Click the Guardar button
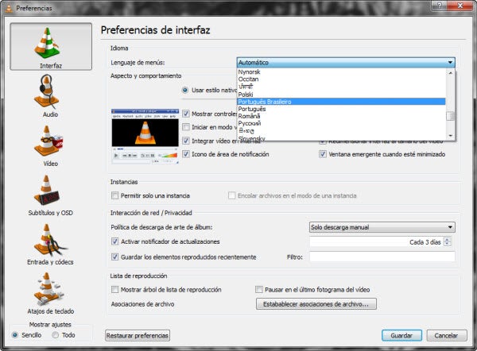Screen dimensions: 477x351 pyautogui.click(x=401, y=335)
